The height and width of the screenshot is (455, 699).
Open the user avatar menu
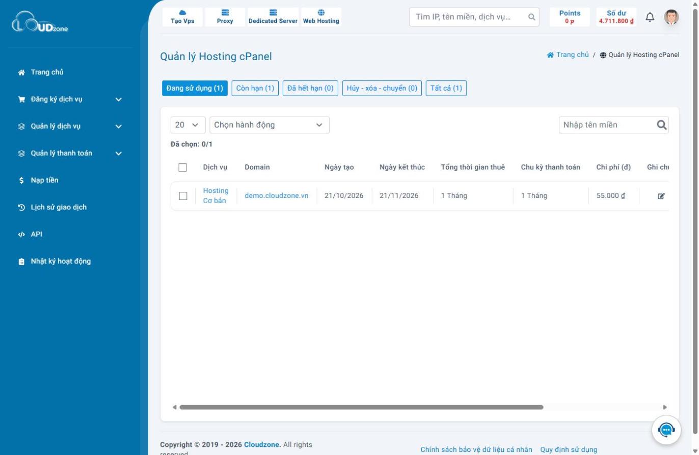point(671,17)
